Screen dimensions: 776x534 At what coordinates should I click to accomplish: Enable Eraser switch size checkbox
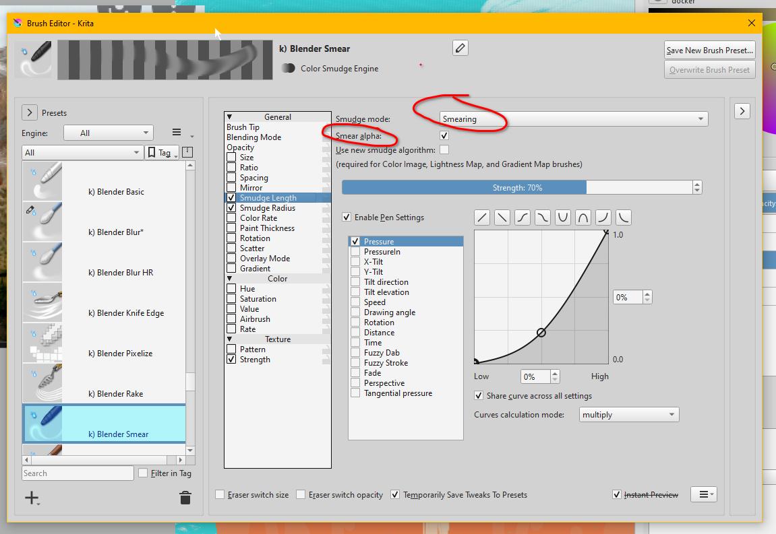point(220,494)
